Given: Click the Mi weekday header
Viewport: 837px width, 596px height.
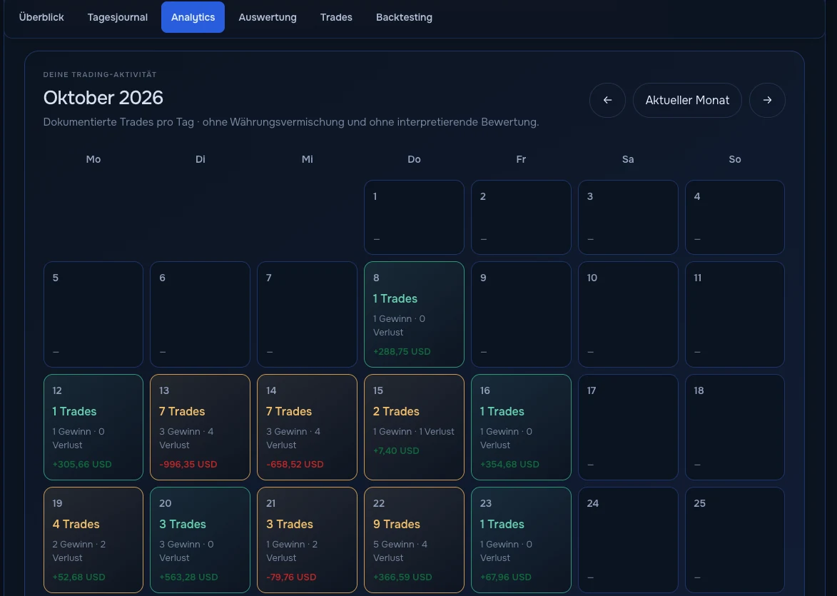Looking at the screenshot, I should tap(308, 159).
